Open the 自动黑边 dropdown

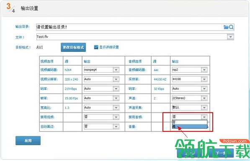tap(116, 126)
